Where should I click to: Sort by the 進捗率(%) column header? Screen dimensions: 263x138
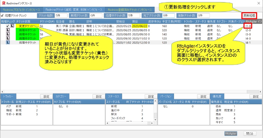point(155,22)
